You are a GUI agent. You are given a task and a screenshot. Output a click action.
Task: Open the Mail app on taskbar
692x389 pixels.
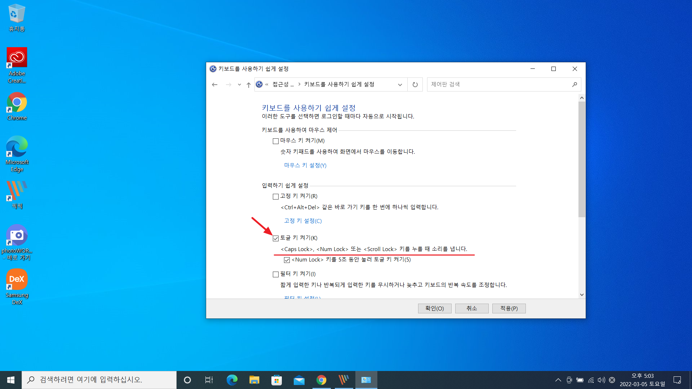[299, 380]
